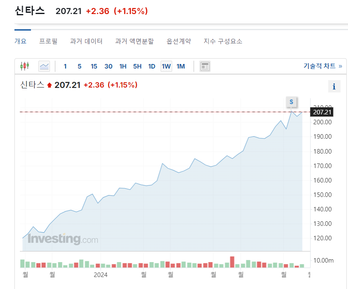Click the 'S' split marker on chart
This screenshot has width=348, height=289.
[x=291, y=102]
